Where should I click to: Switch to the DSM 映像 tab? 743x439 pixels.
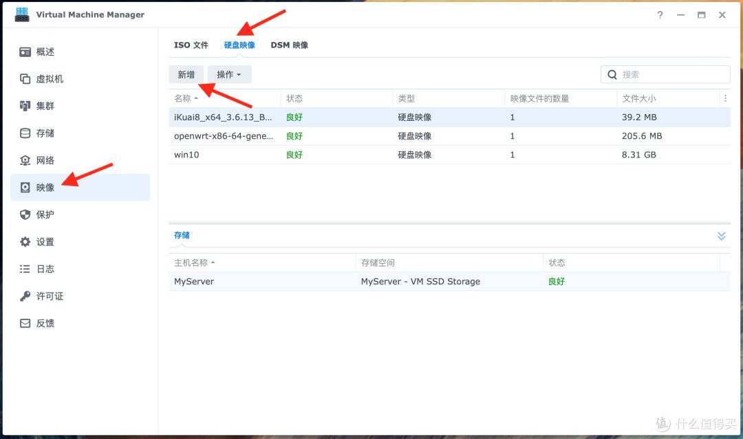point(289,45)
